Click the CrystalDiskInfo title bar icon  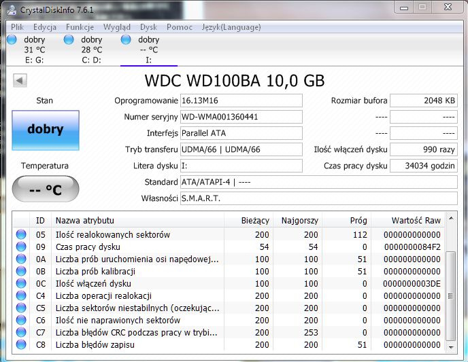tap(12, 10)
